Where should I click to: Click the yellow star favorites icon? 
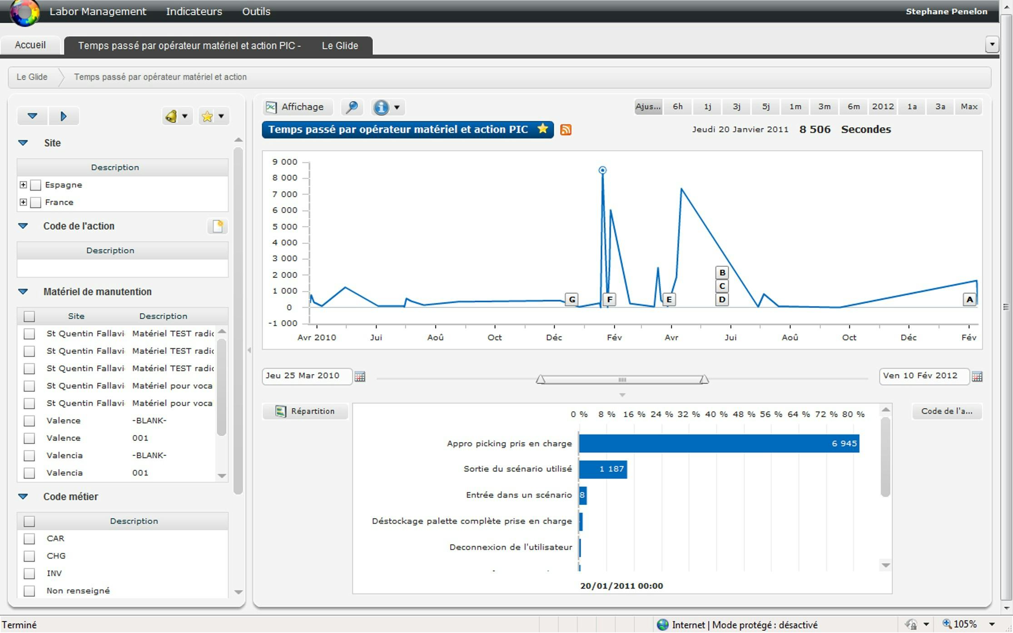pyautogui.click(x=208, y=116)
